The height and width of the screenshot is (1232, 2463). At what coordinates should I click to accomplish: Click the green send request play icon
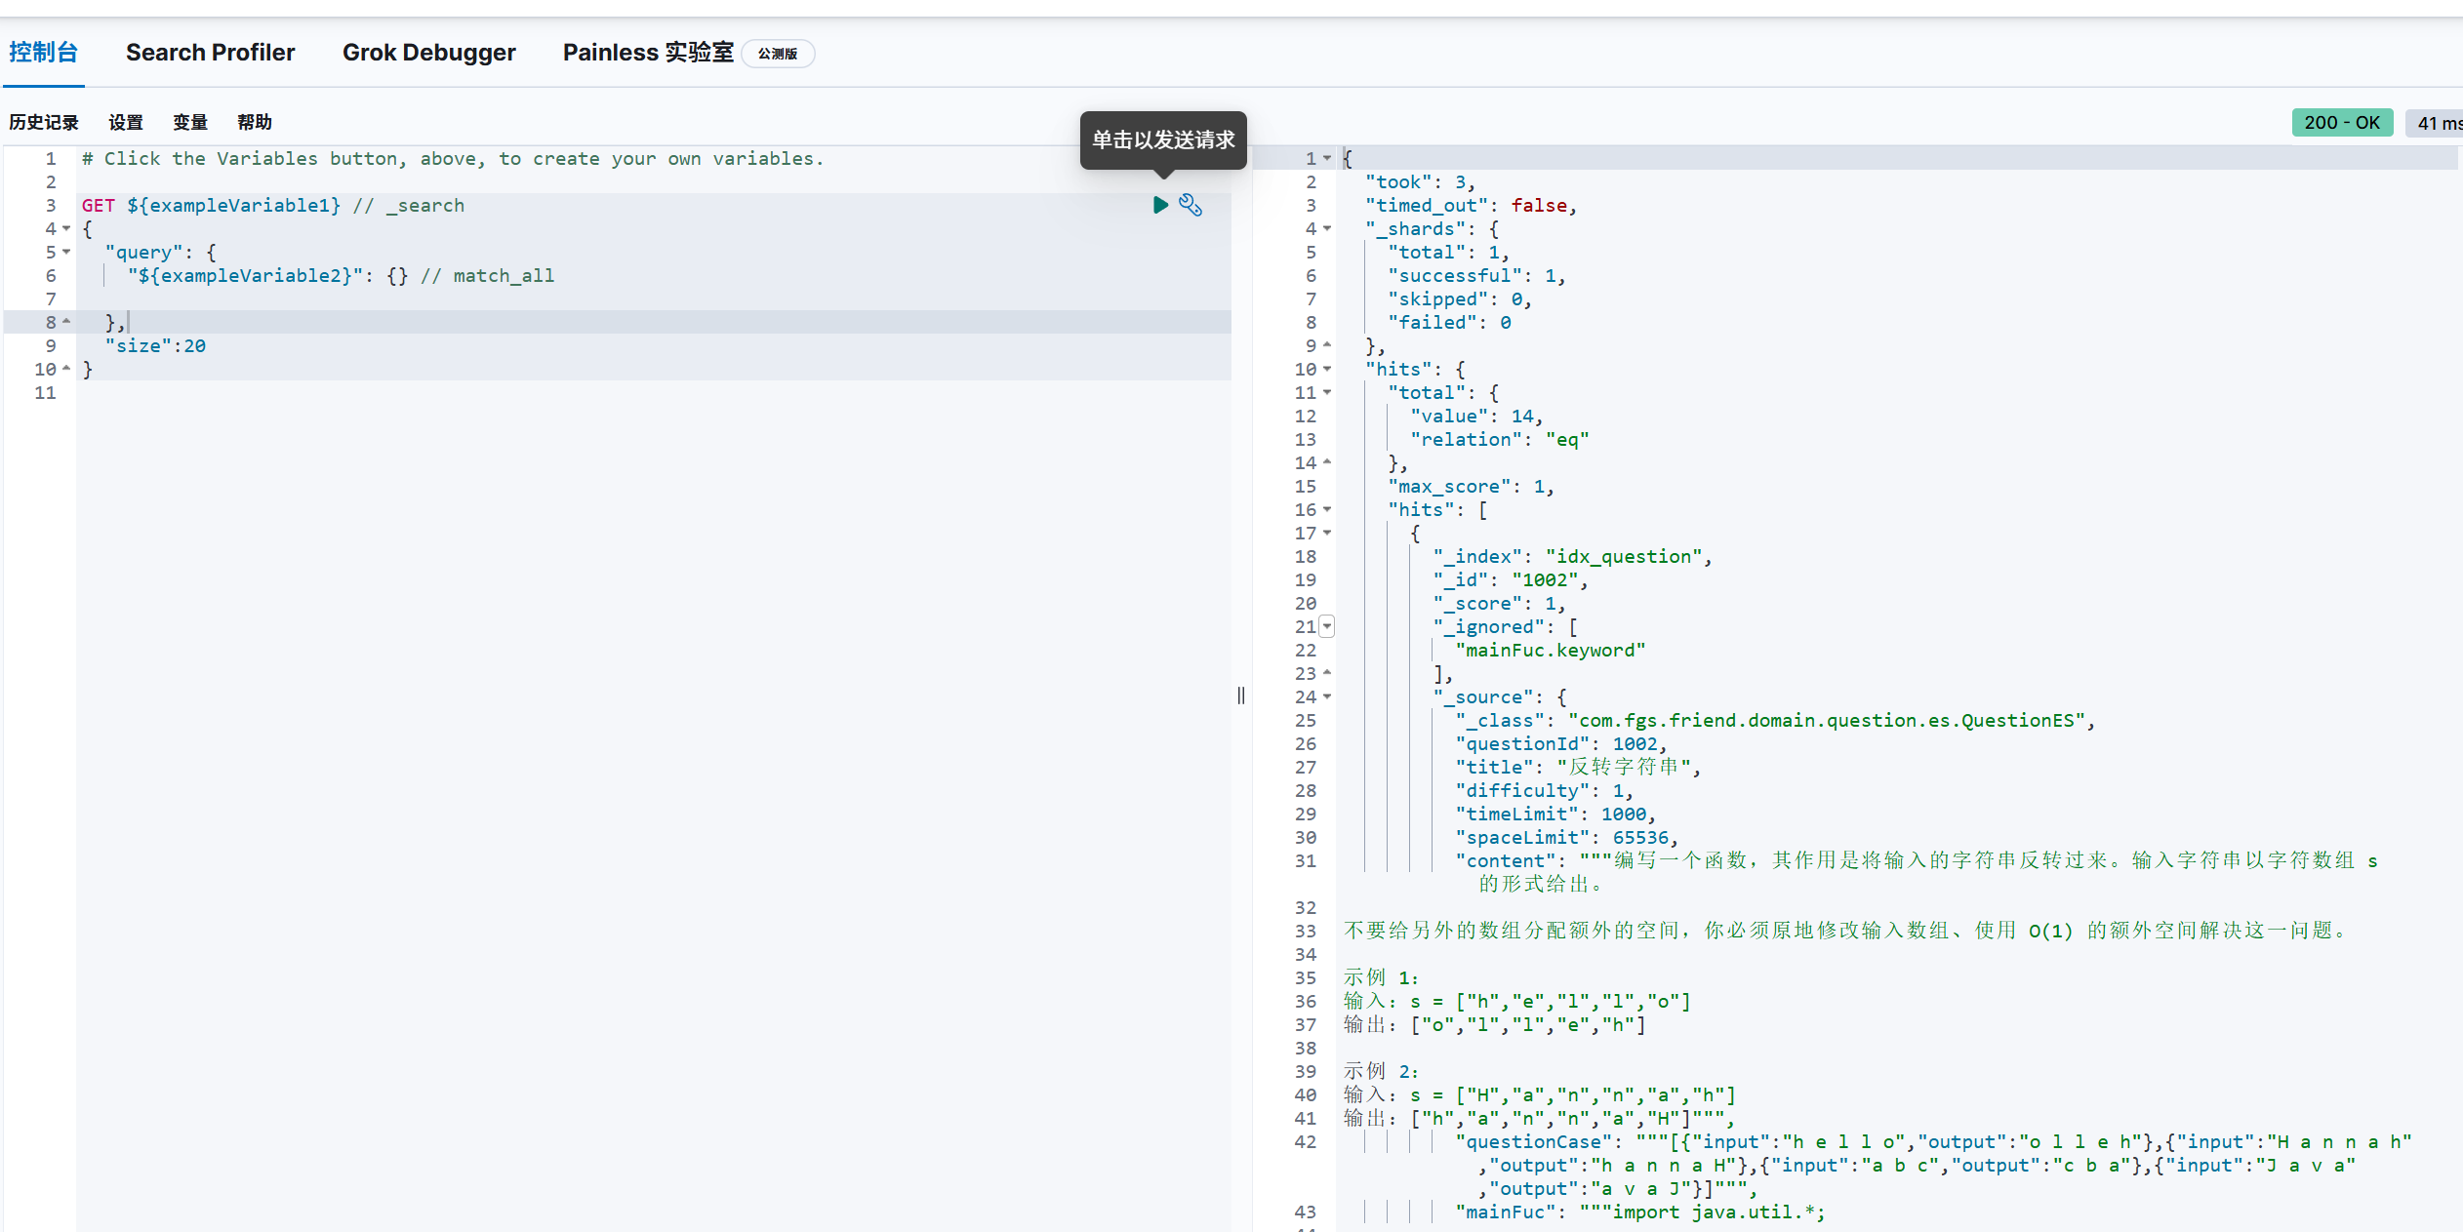(1160, 205)
